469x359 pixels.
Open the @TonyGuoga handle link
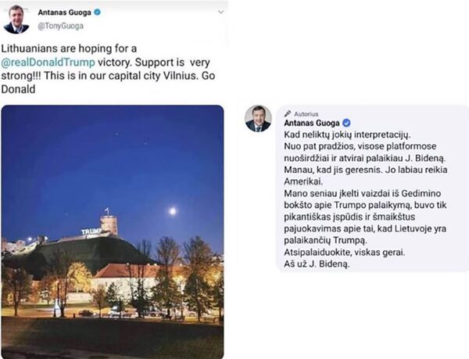[x=60, y=26]
